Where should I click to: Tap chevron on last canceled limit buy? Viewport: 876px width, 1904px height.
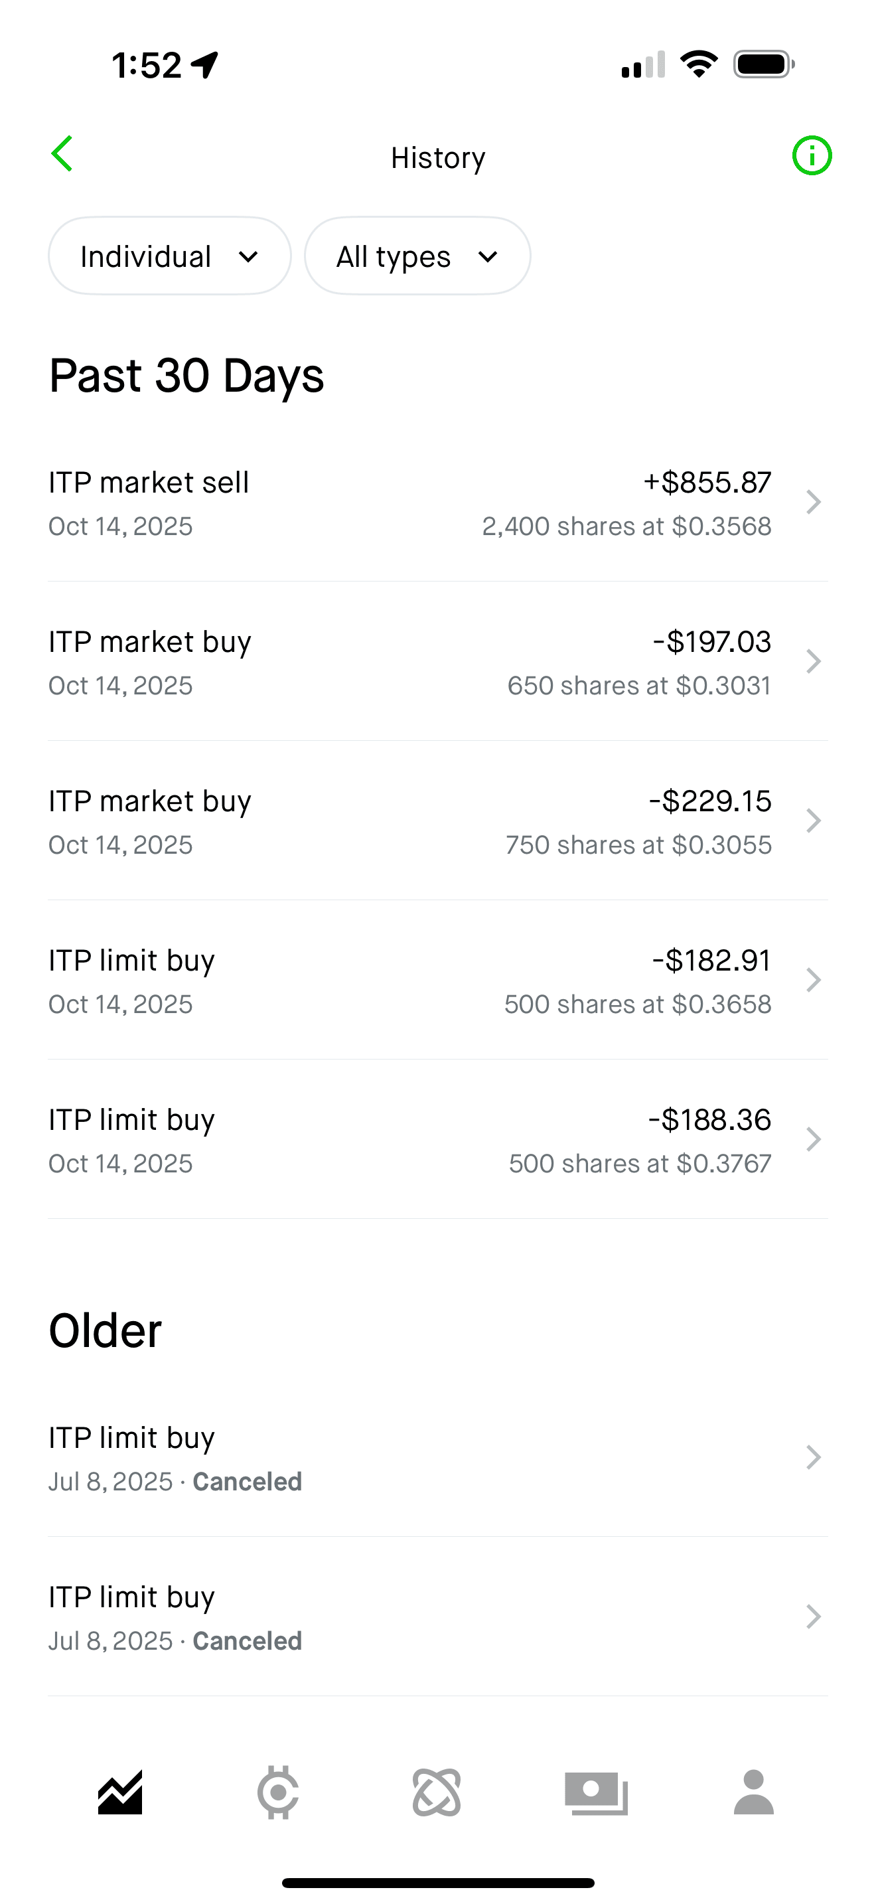pyautogui.click(x=813, y=1617)
